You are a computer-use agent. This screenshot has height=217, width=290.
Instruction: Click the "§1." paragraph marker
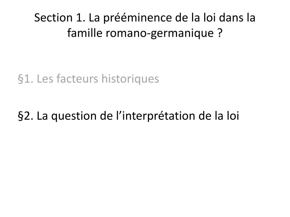pos(26,79)
